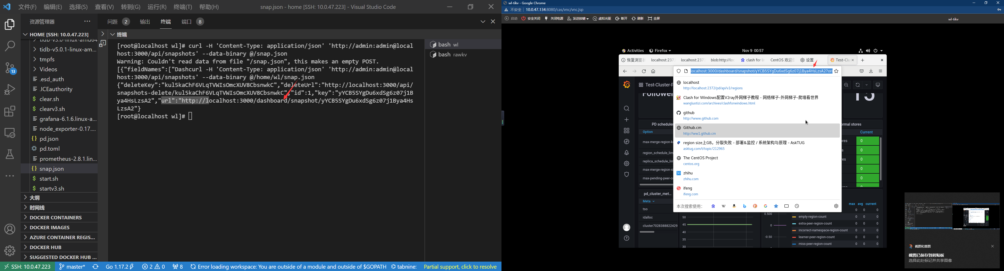Viewport: 1004px width, 271px height.
Task: Open Grafana alerting bell icon
Action: click(x=627, y=153)
